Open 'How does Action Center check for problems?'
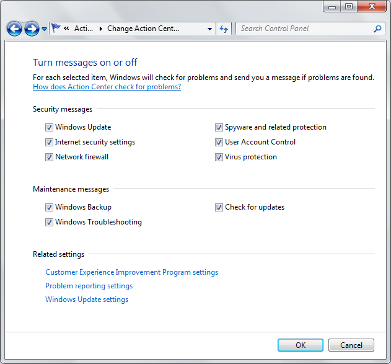 [x=107, y=87]
